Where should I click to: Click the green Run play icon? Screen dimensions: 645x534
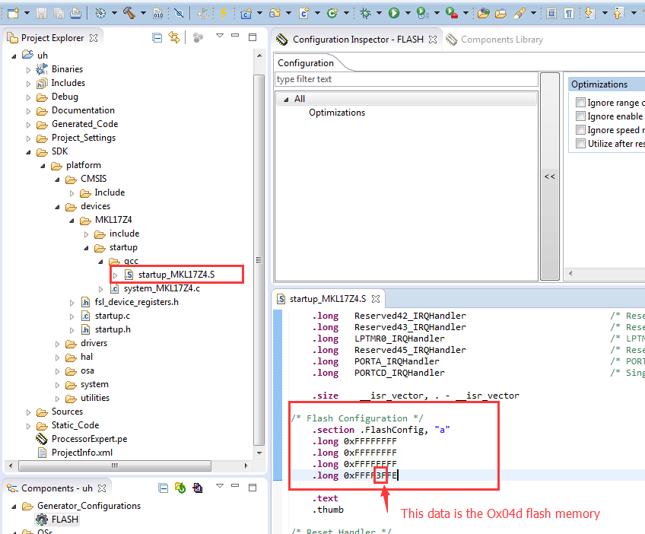point(394,13)
